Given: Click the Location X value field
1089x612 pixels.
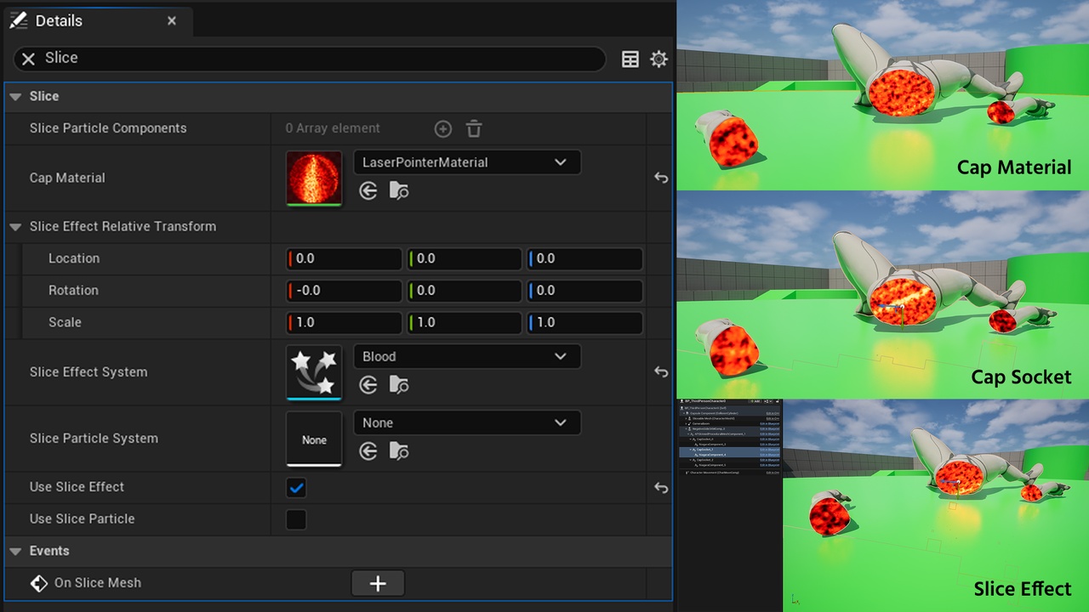Looking at the screenshot, I should tap(345, 258).
